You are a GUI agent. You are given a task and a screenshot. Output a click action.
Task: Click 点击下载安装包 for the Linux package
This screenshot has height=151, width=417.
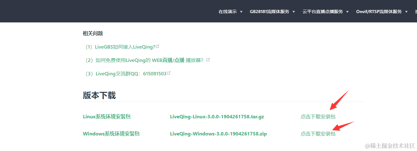(318, 117)
